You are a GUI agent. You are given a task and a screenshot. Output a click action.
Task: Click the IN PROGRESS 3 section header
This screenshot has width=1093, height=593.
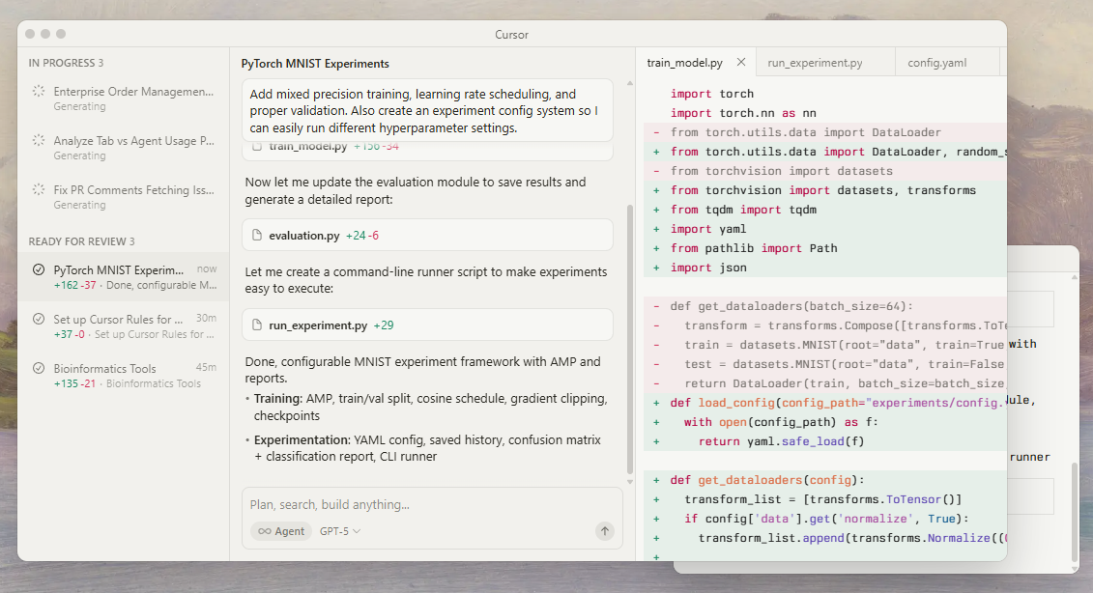[x=66, y=63]
